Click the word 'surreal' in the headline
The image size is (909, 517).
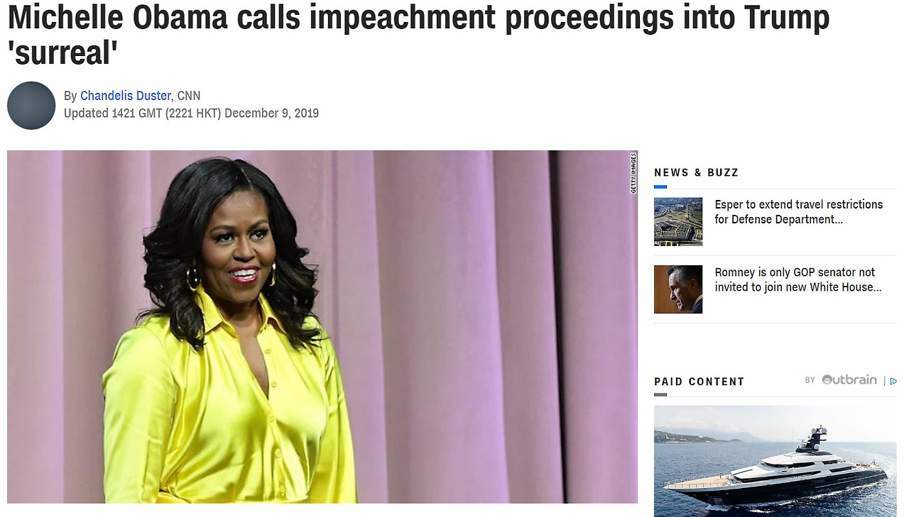coord(61,52)
